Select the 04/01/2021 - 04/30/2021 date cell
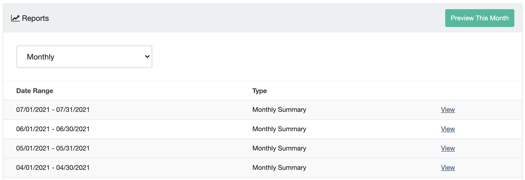Image resolution: width=525 pixels, height=180 pixels. [53, 168]
